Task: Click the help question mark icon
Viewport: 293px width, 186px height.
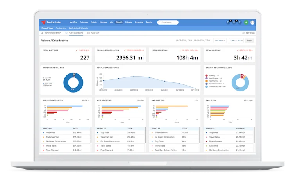Action: (x=240, y=22)
